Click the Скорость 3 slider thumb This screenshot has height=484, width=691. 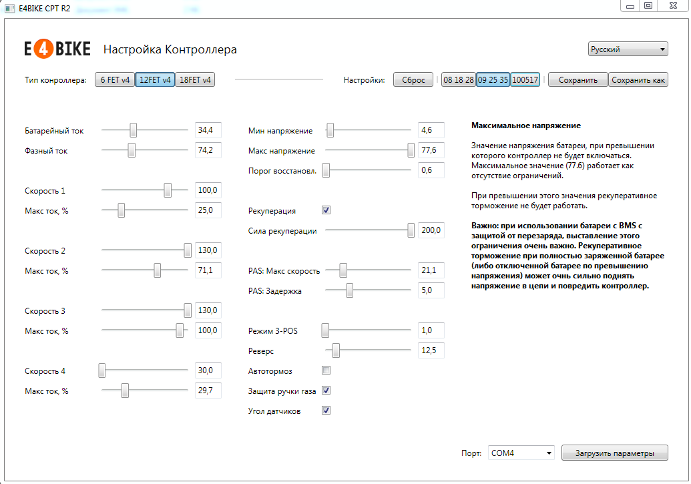pos(188,310)
